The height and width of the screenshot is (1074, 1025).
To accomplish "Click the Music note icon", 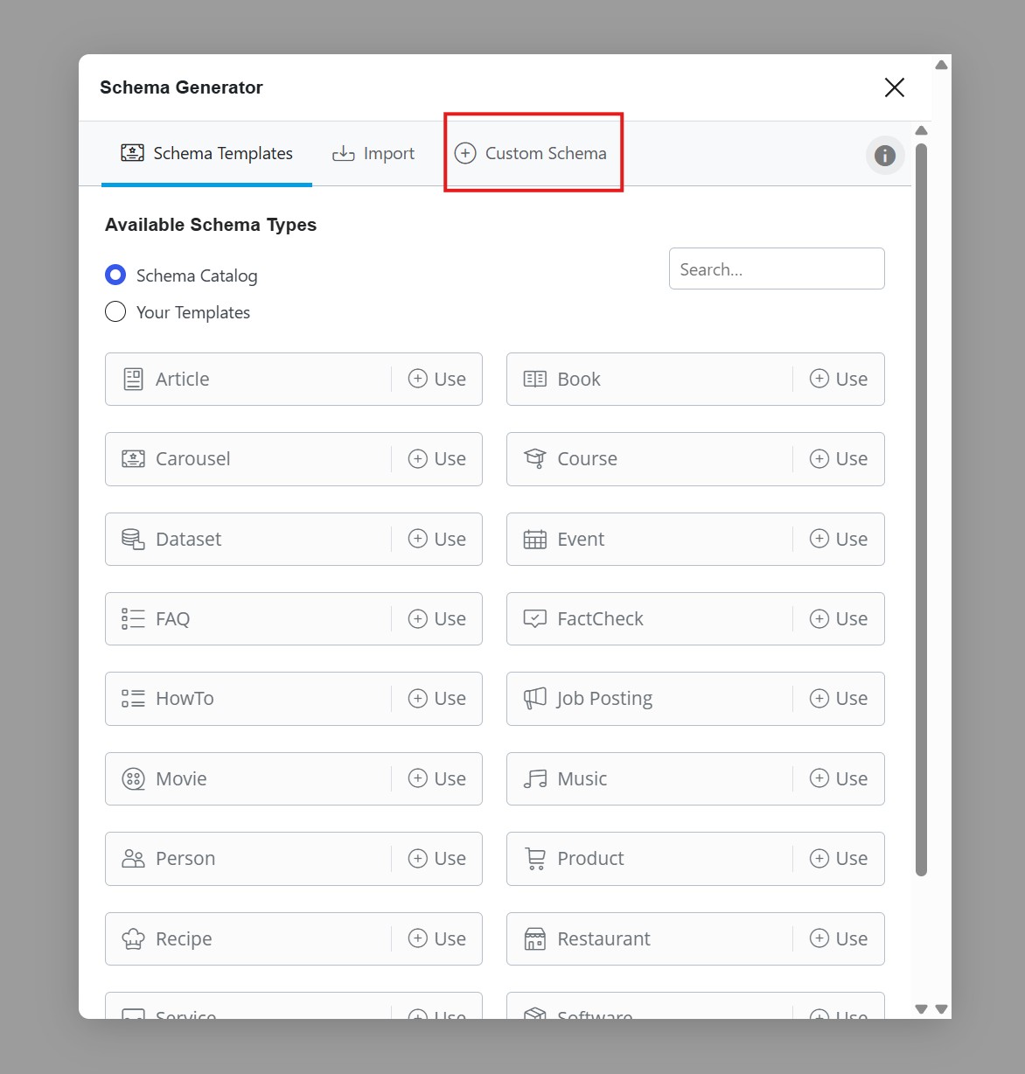I will point(534,779).
